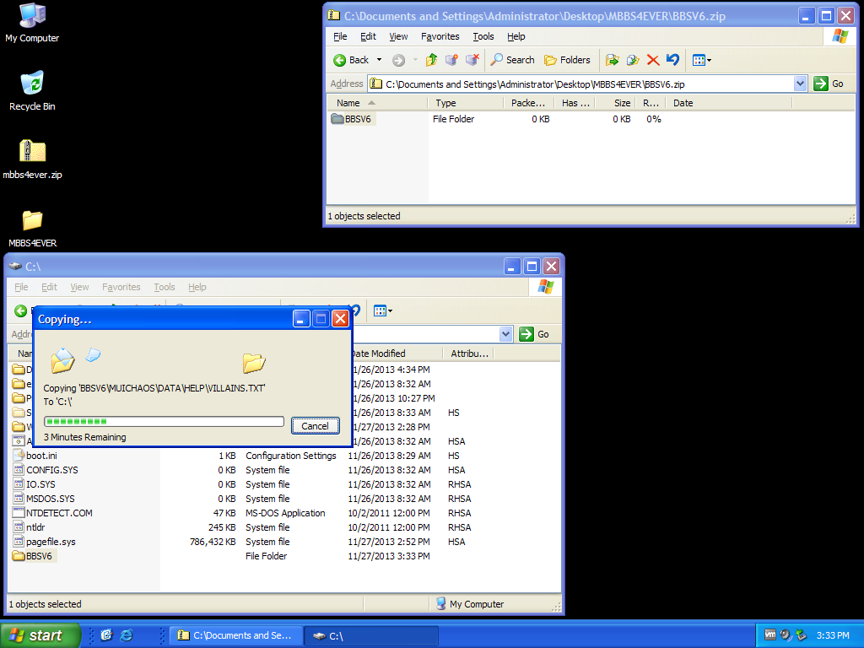Click the Search toolbar button
The image size is (864, 648).
(512, 60)
